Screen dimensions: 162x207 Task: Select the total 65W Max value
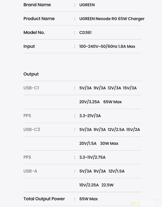(88, 199)
